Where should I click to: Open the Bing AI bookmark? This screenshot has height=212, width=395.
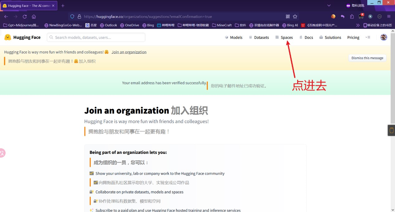click(290, 25)
